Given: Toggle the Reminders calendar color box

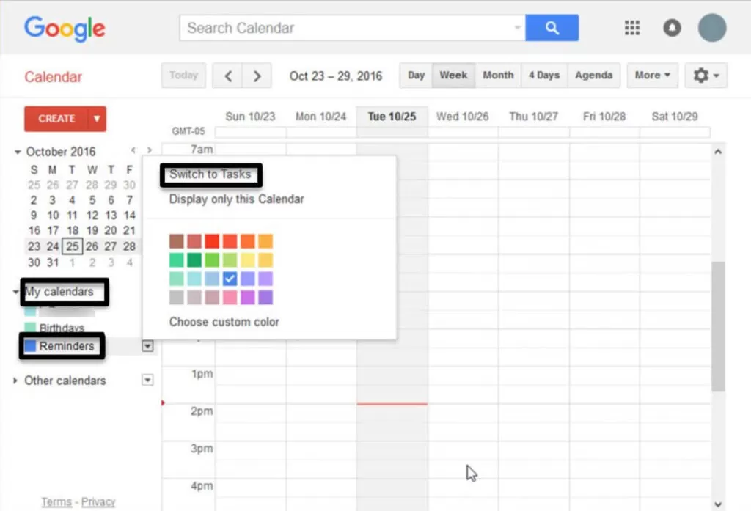Looking at the screenshot, I should pos(30,346).
